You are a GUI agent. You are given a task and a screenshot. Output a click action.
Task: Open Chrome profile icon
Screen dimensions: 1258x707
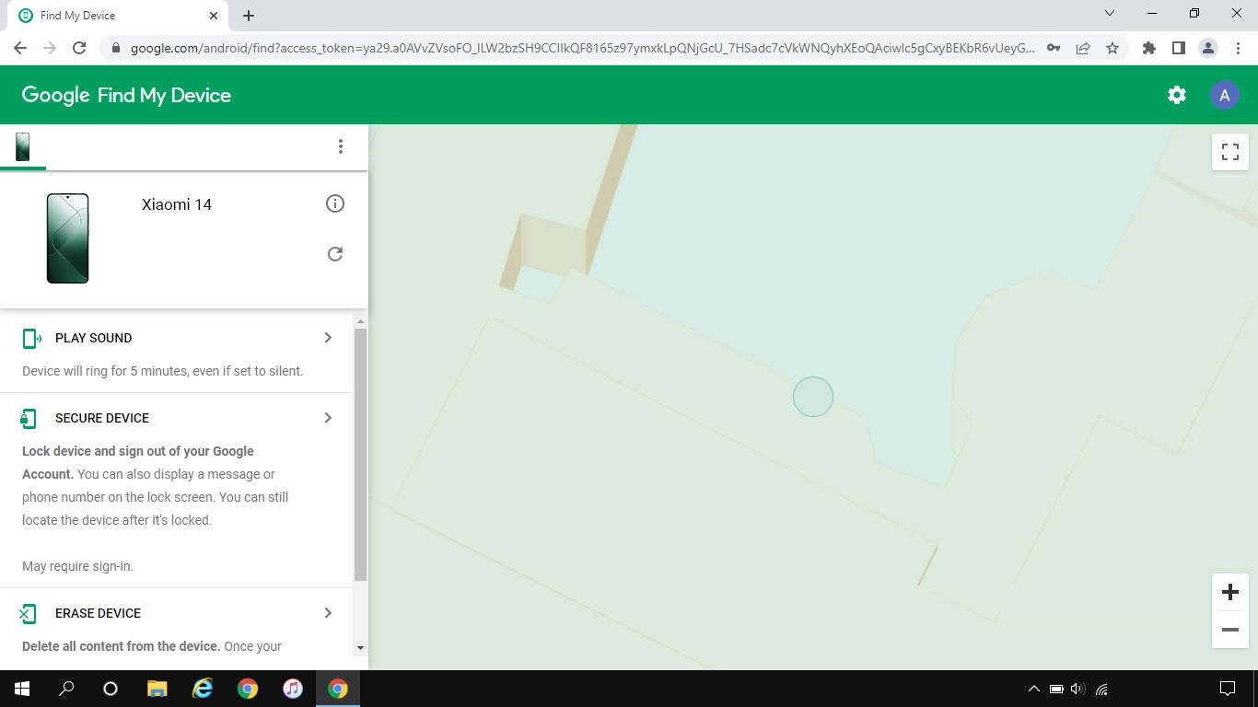click(x=1208, y=48)
